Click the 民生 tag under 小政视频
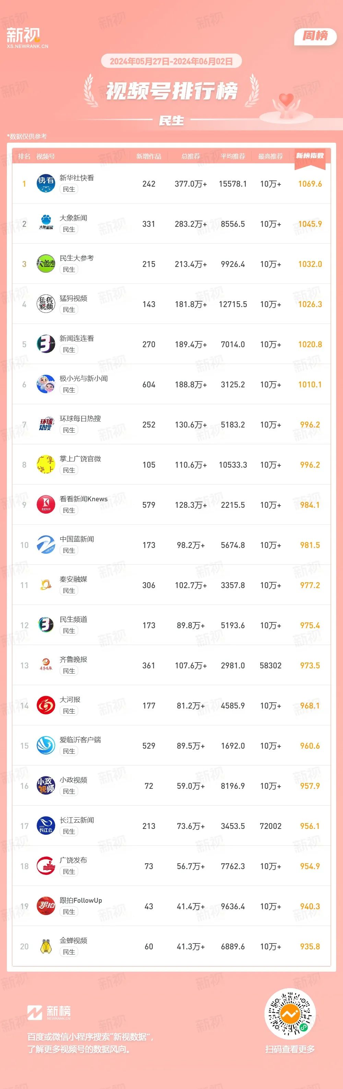 [x=69, y=792]
